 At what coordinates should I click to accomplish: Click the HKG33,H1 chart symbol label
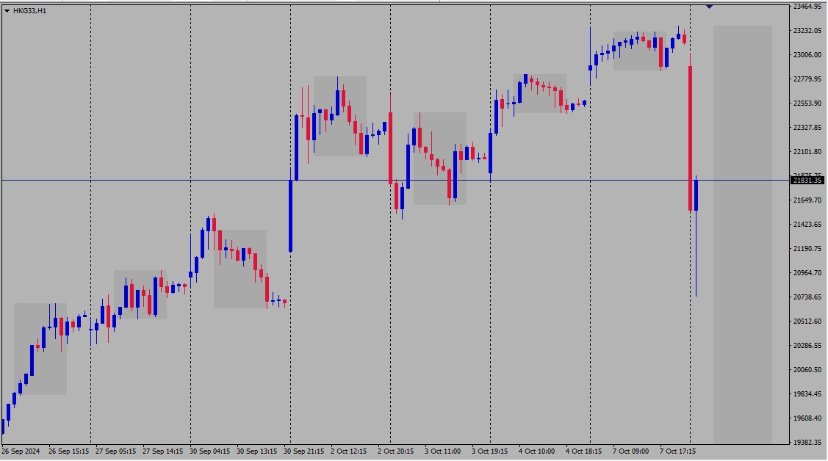click(x=29, y=10)
